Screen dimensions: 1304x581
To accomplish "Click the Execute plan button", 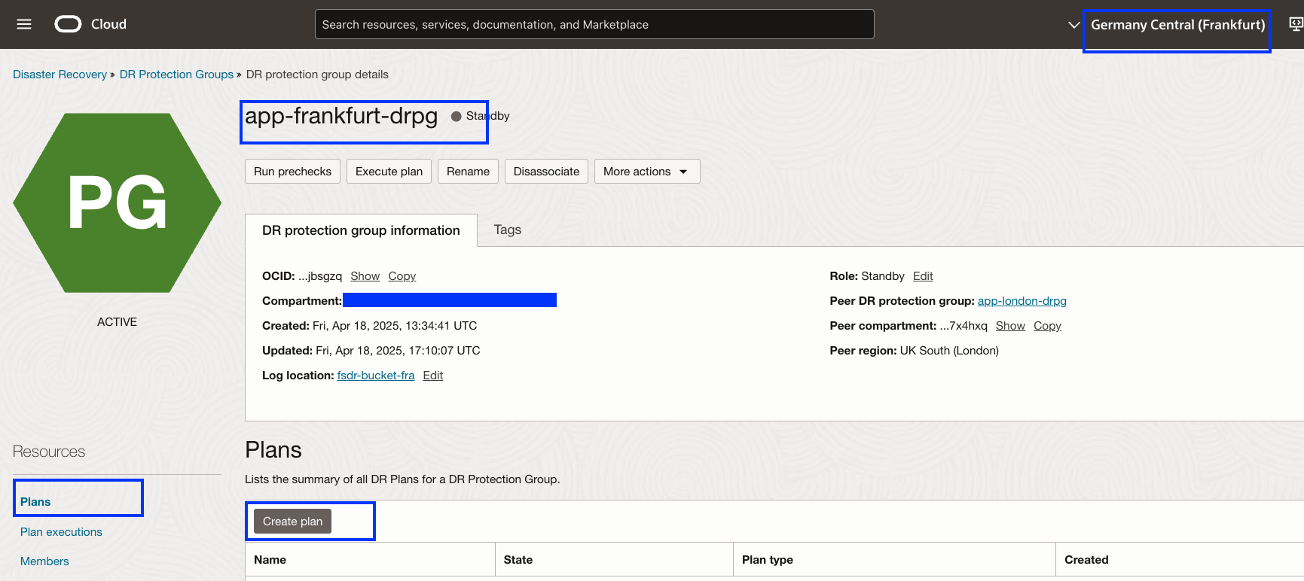I will pyautogui.click(x=389, y=172).
